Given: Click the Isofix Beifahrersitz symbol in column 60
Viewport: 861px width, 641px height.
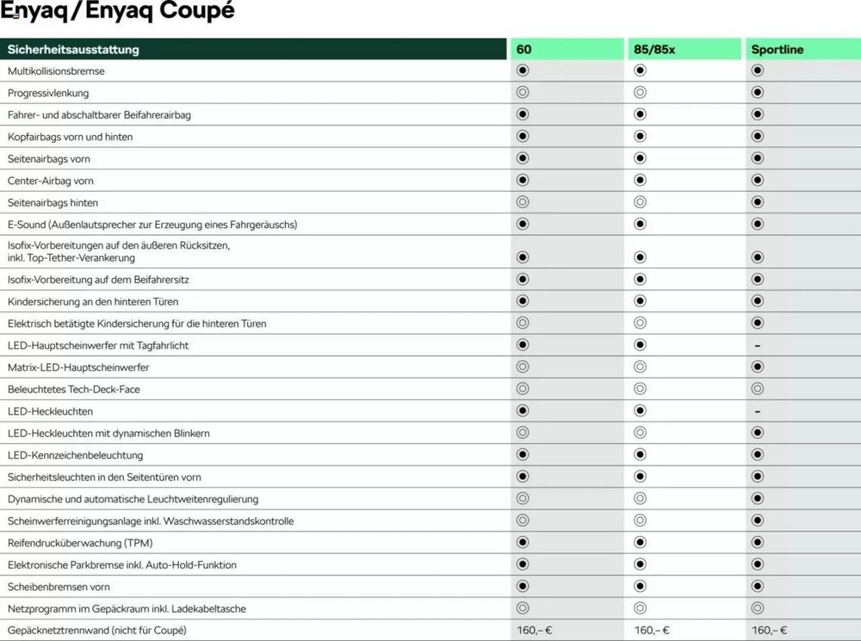Looking at the screenshot, I should click(523, 280).
